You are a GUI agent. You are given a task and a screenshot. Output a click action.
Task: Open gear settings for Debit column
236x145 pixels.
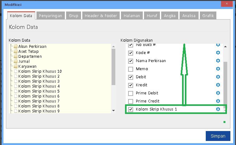[x=218, y=77]
